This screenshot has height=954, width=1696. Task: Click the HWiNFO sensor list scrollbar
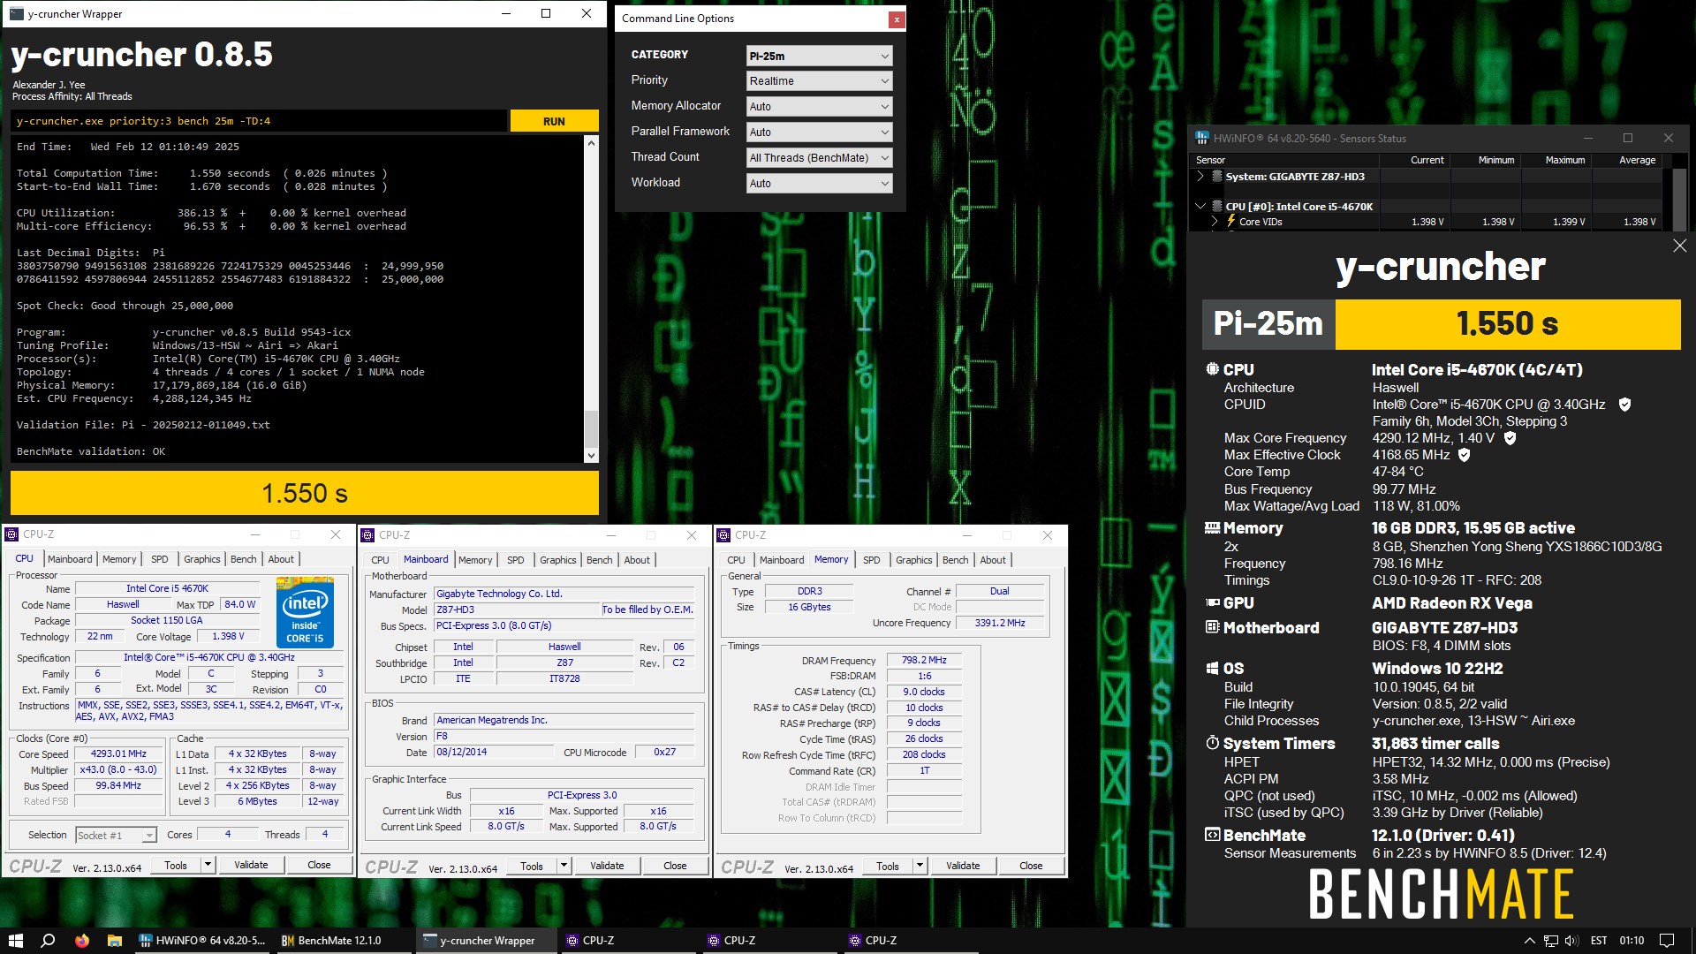pyautogui.click(x=1680, y=199)
